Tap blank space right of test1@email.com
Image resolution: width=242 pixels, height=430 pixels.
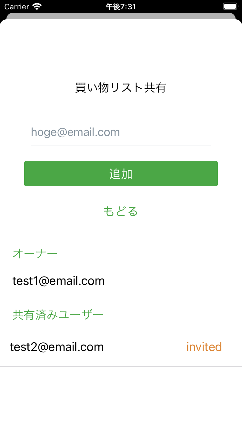pos(174,281)
